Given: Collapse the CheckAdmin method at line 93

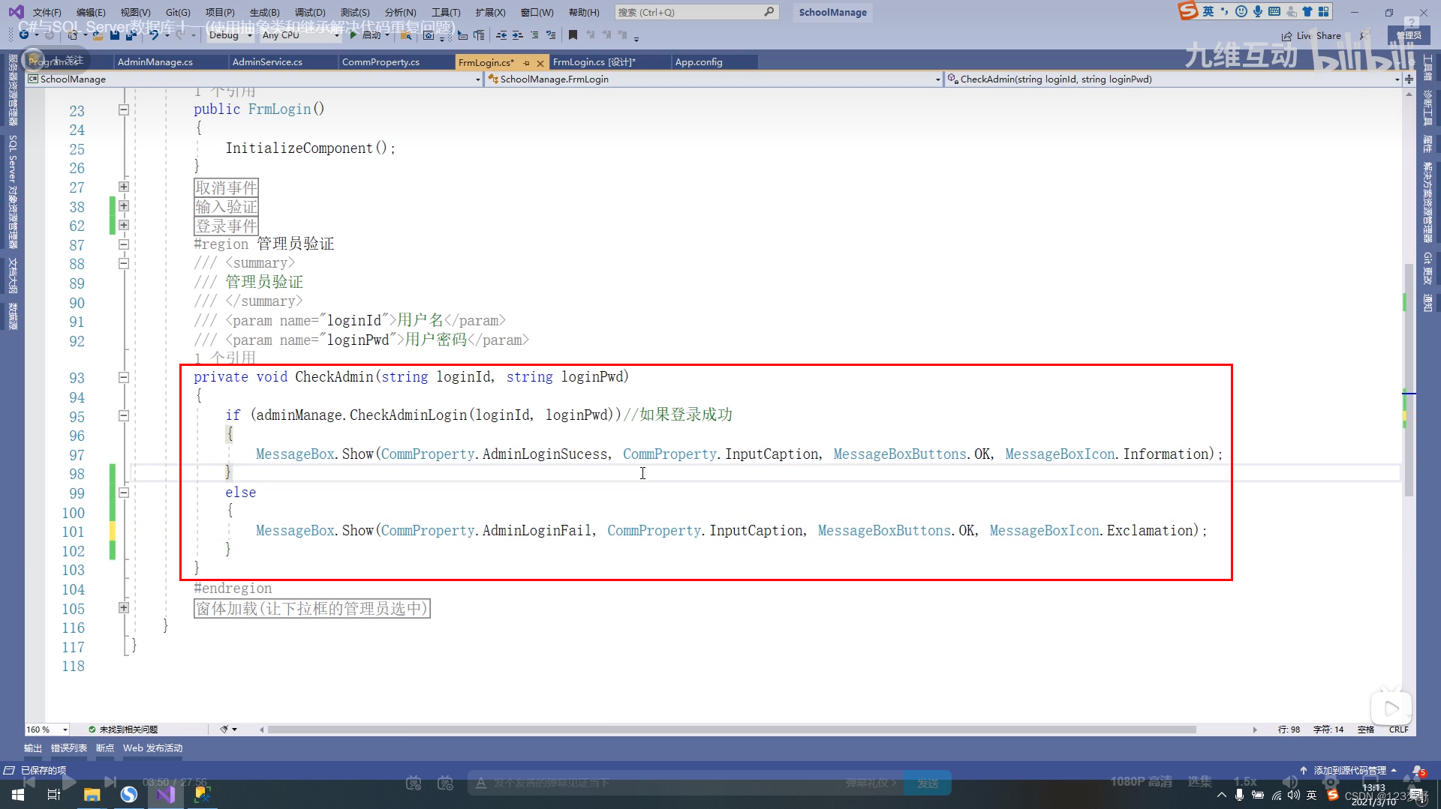Looking at the screenshot, I should (x=124, y=378).
